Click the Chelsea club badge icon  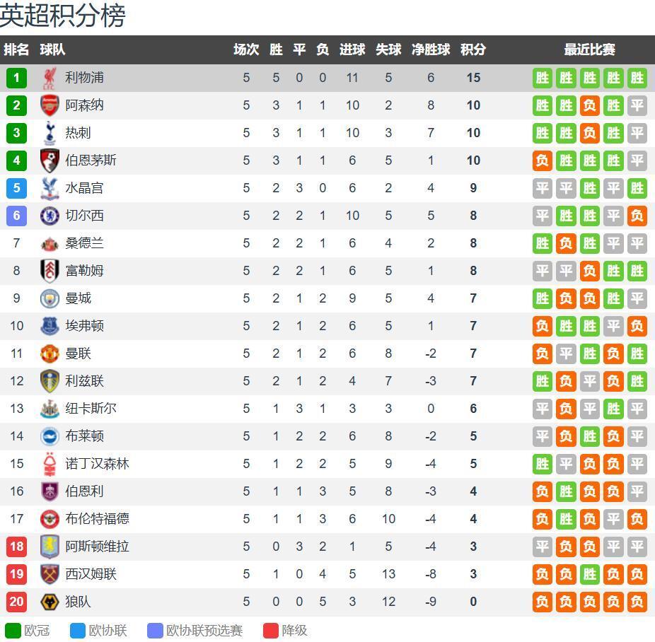(x=50, y=216)
